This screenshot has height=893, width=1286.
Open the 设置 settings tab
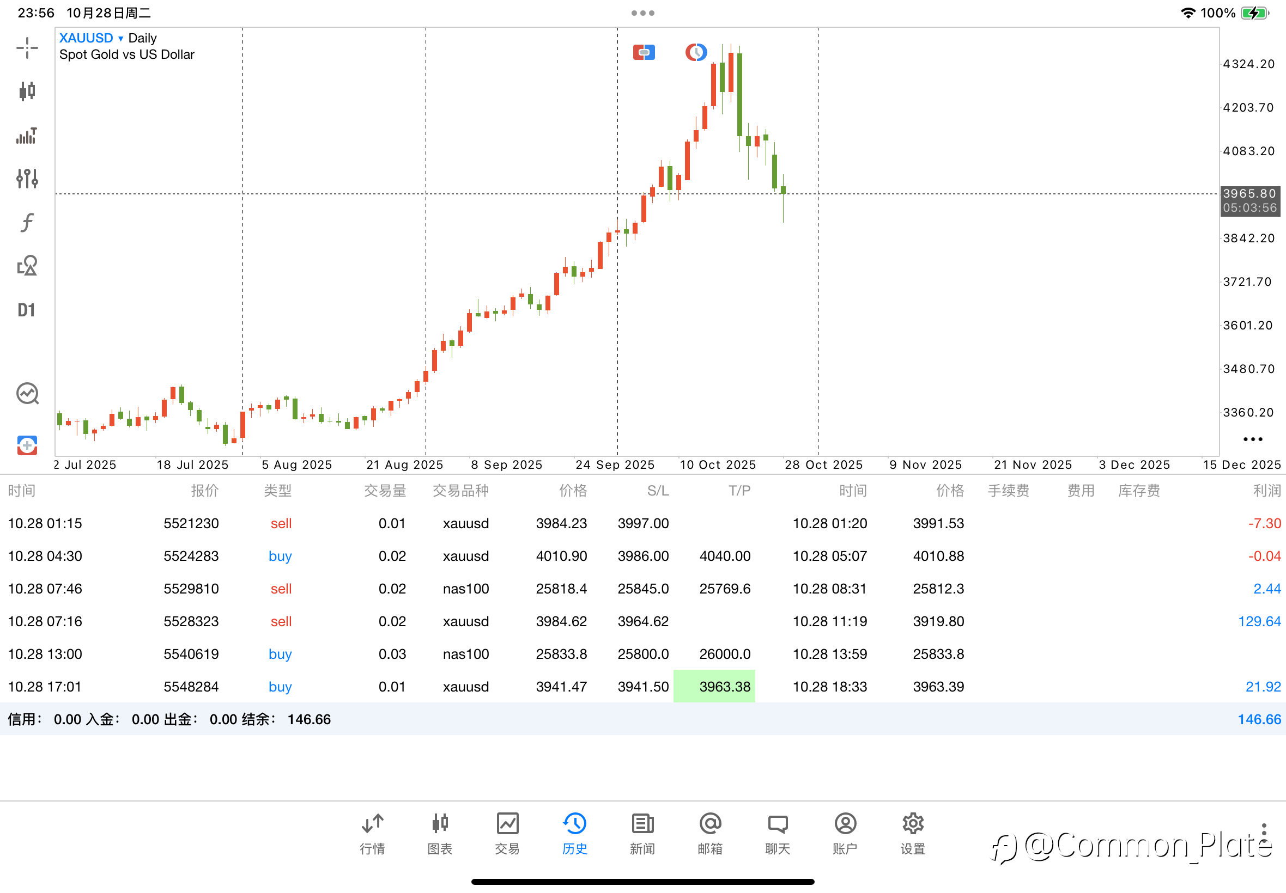click(913, 833)
